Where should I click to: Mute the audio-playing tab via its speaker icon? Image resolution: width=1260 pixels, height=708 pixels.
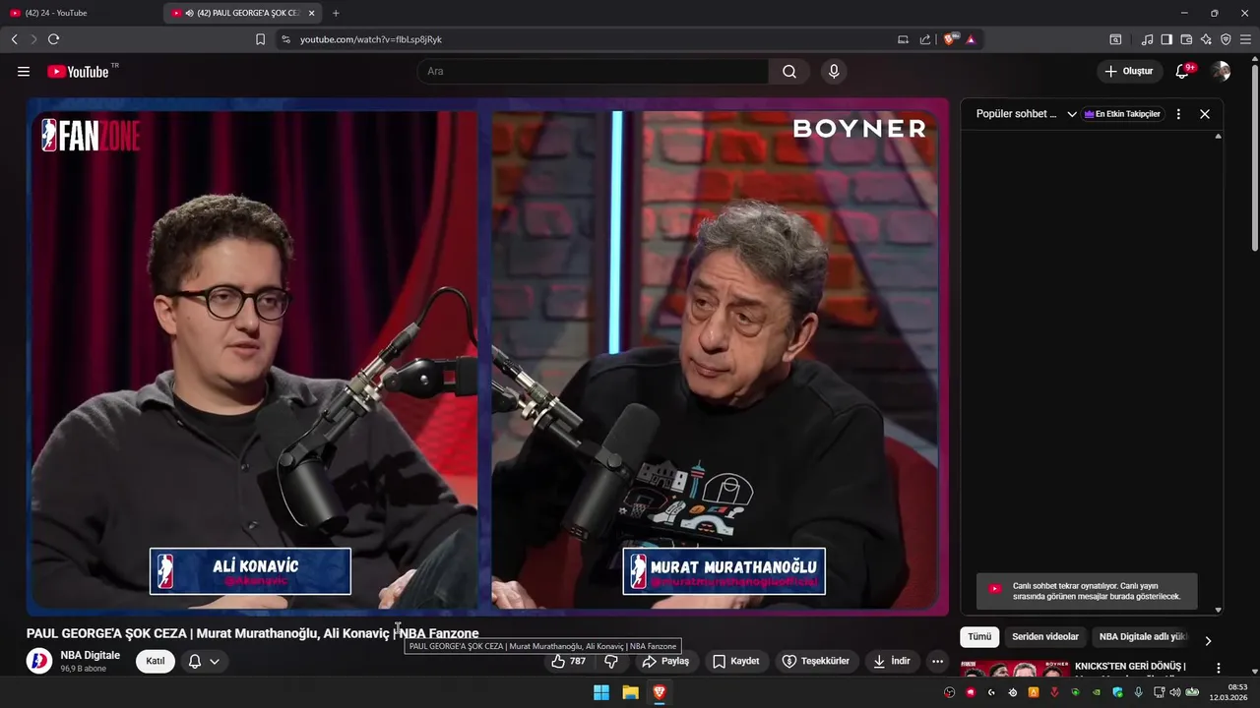point(189,13)
